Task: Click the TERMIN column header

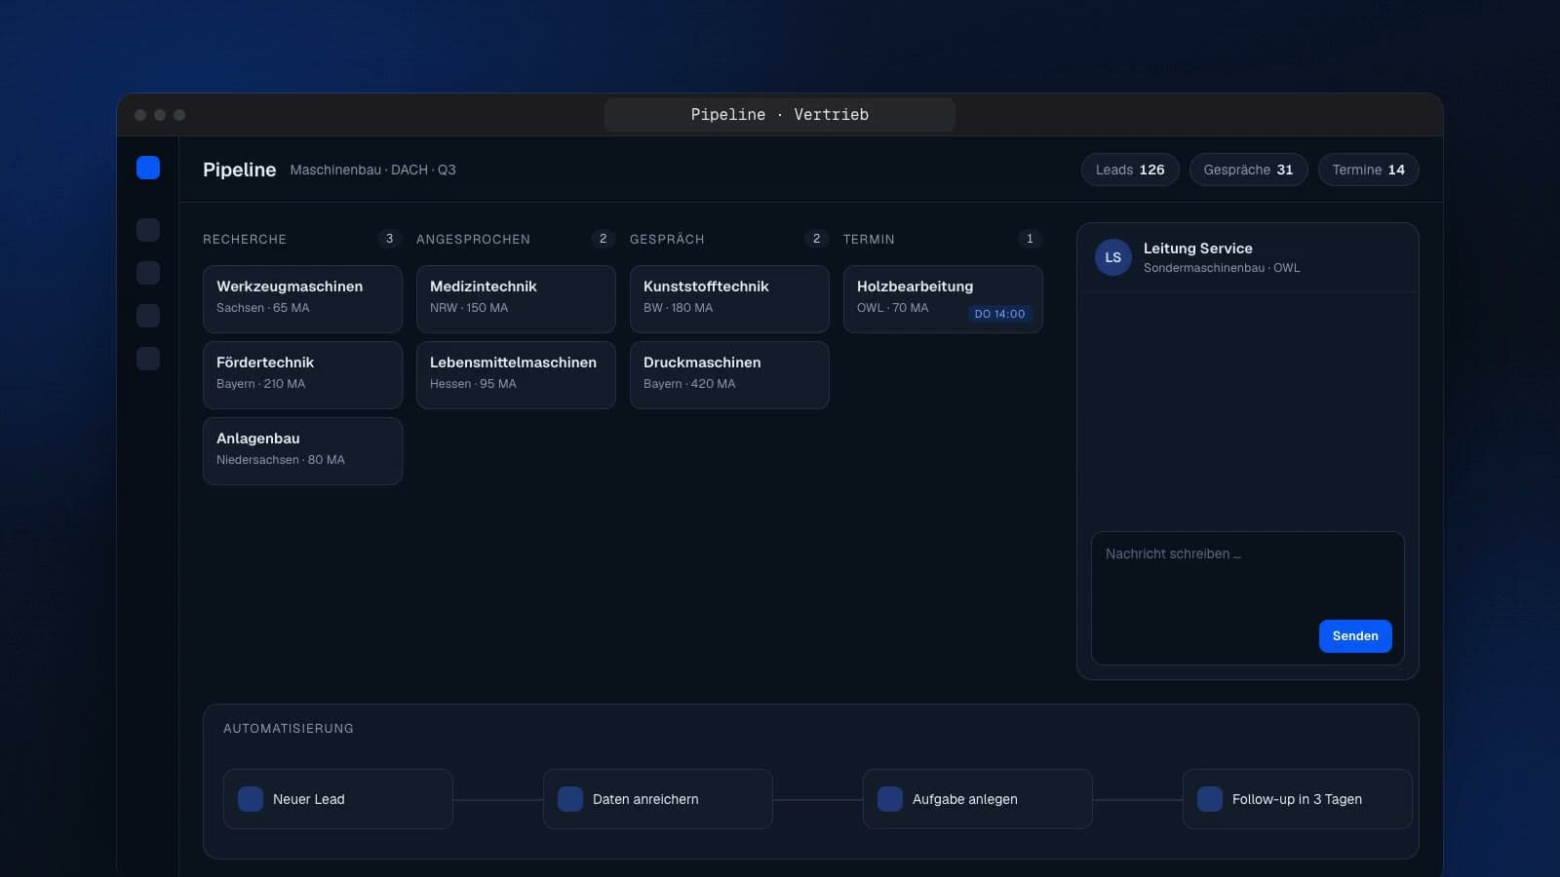Action: coord(869,240)
